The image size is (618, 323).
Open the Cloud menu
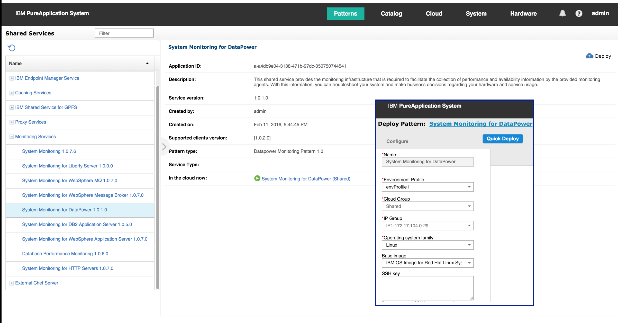[x=434, y=14]
